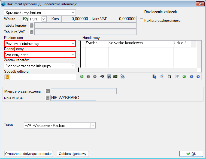Click the gray minus remove salesperson icon
Image resolution: width=206 pixels, height=159 pixels.
[95, 77]
